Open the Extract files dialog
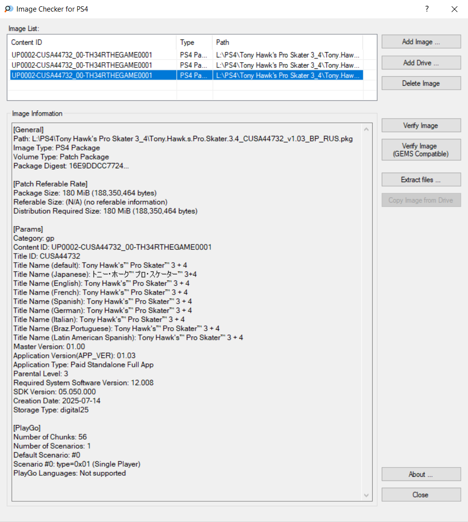 (421, 180)
